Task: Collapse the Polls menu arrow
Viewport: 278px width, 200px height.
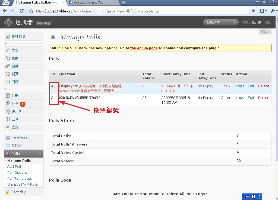Action: tap(40, 154)
